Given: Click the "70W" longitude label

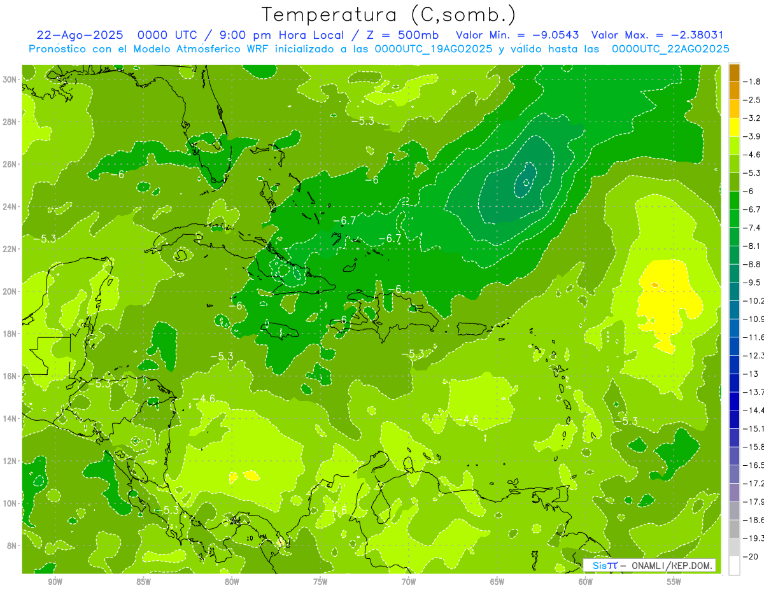Looking at the screenshot, I should tap(409, 582).
